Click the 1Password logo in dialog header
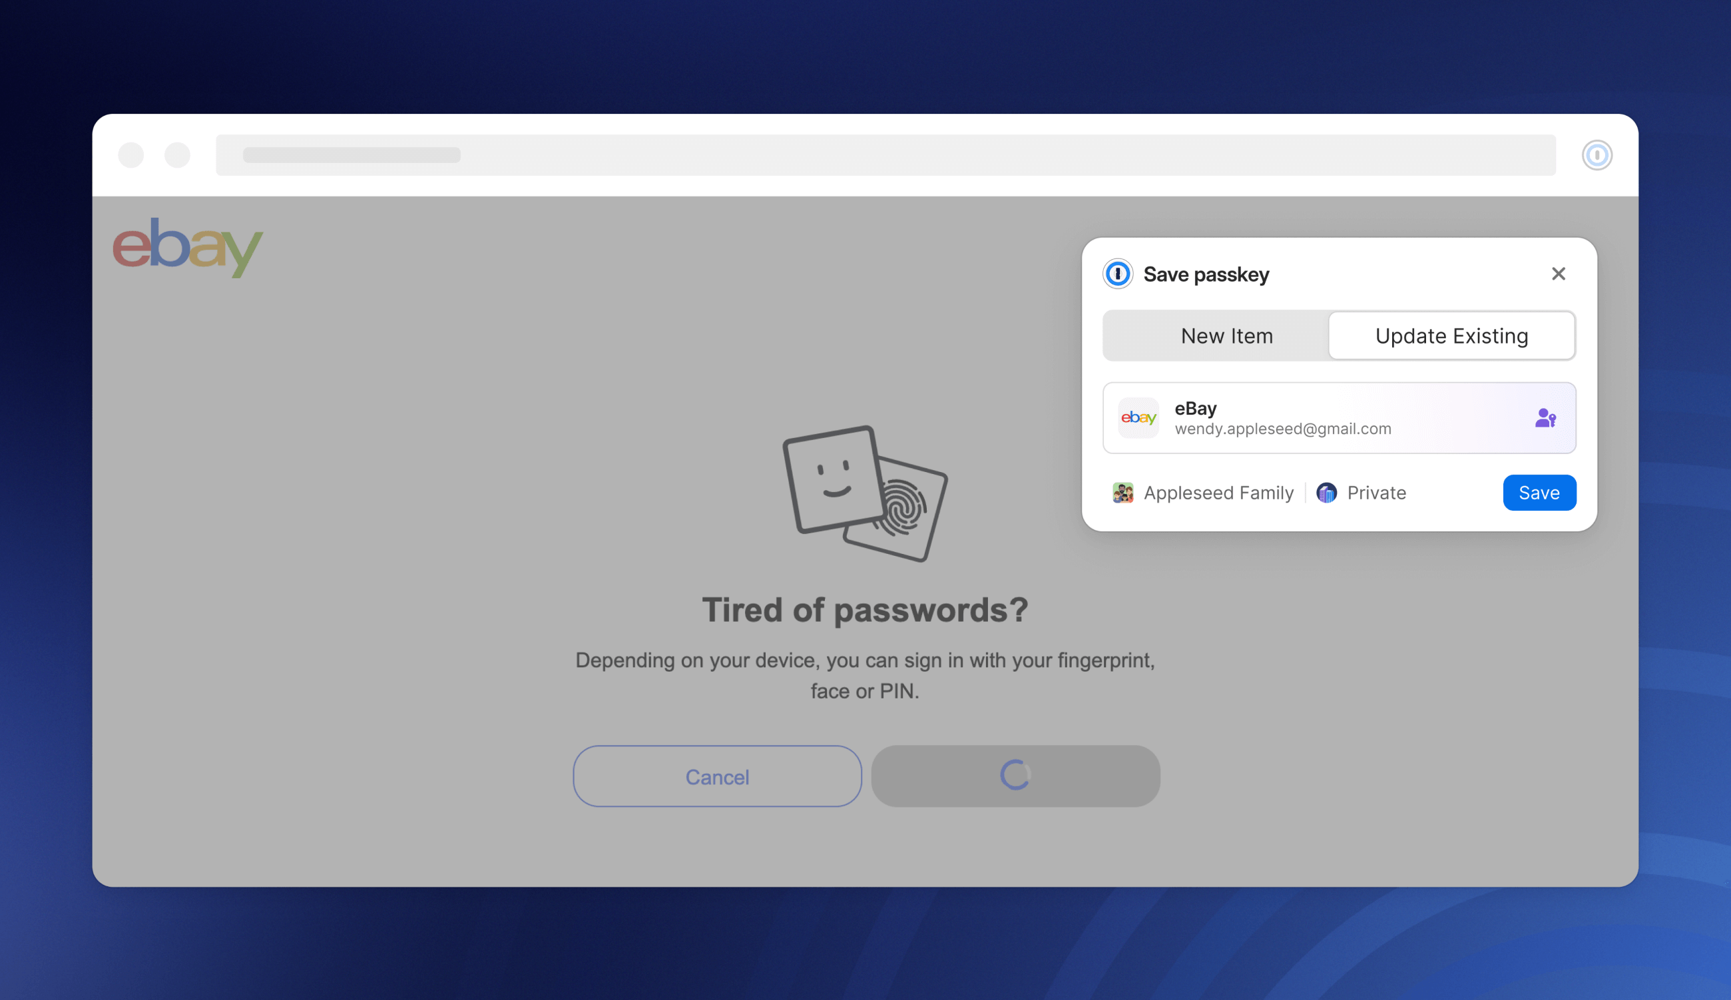 tap(1116, 275)
